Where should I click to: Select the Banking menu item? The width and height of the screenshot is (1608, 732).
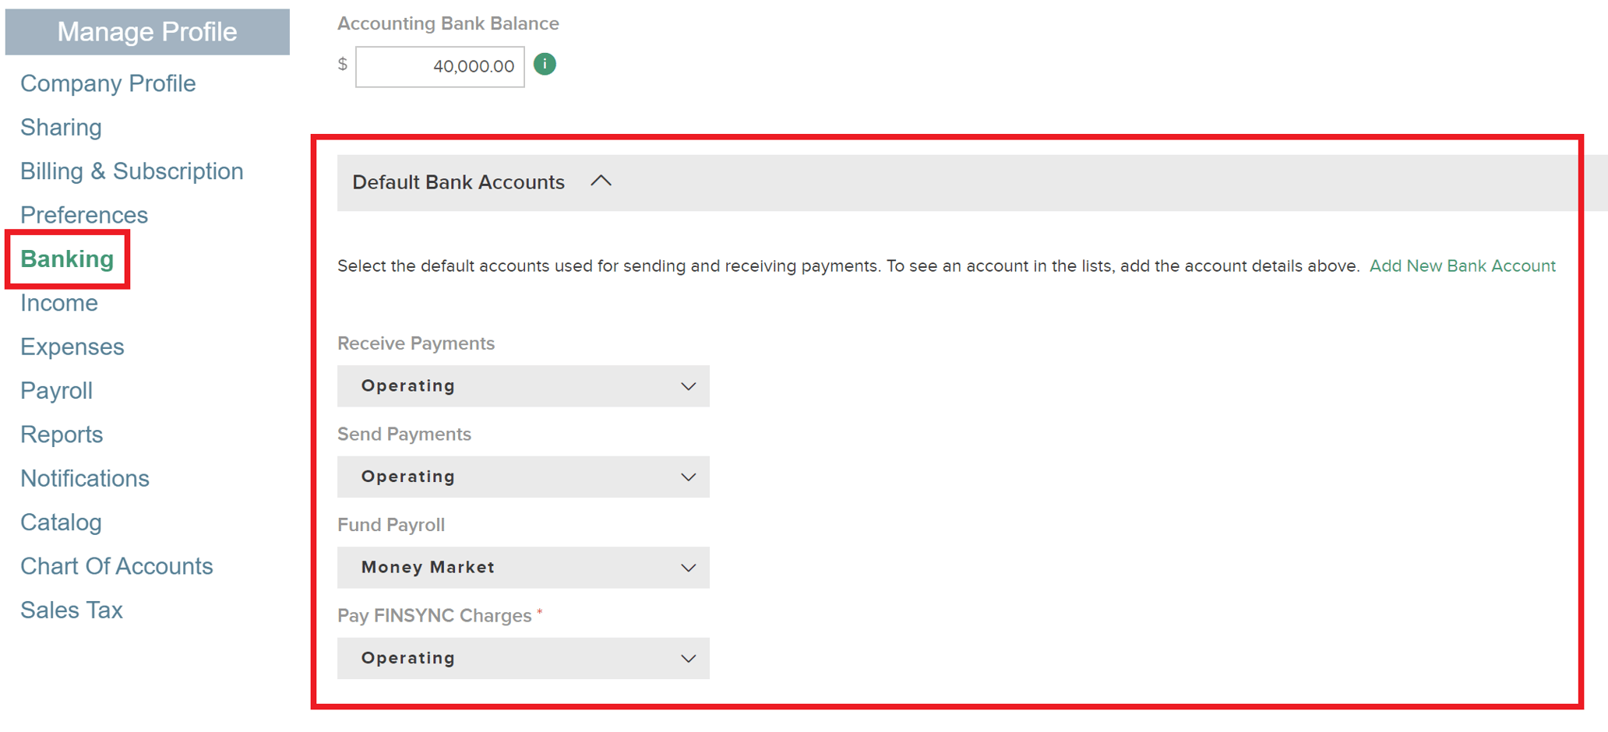click(67, 259)
